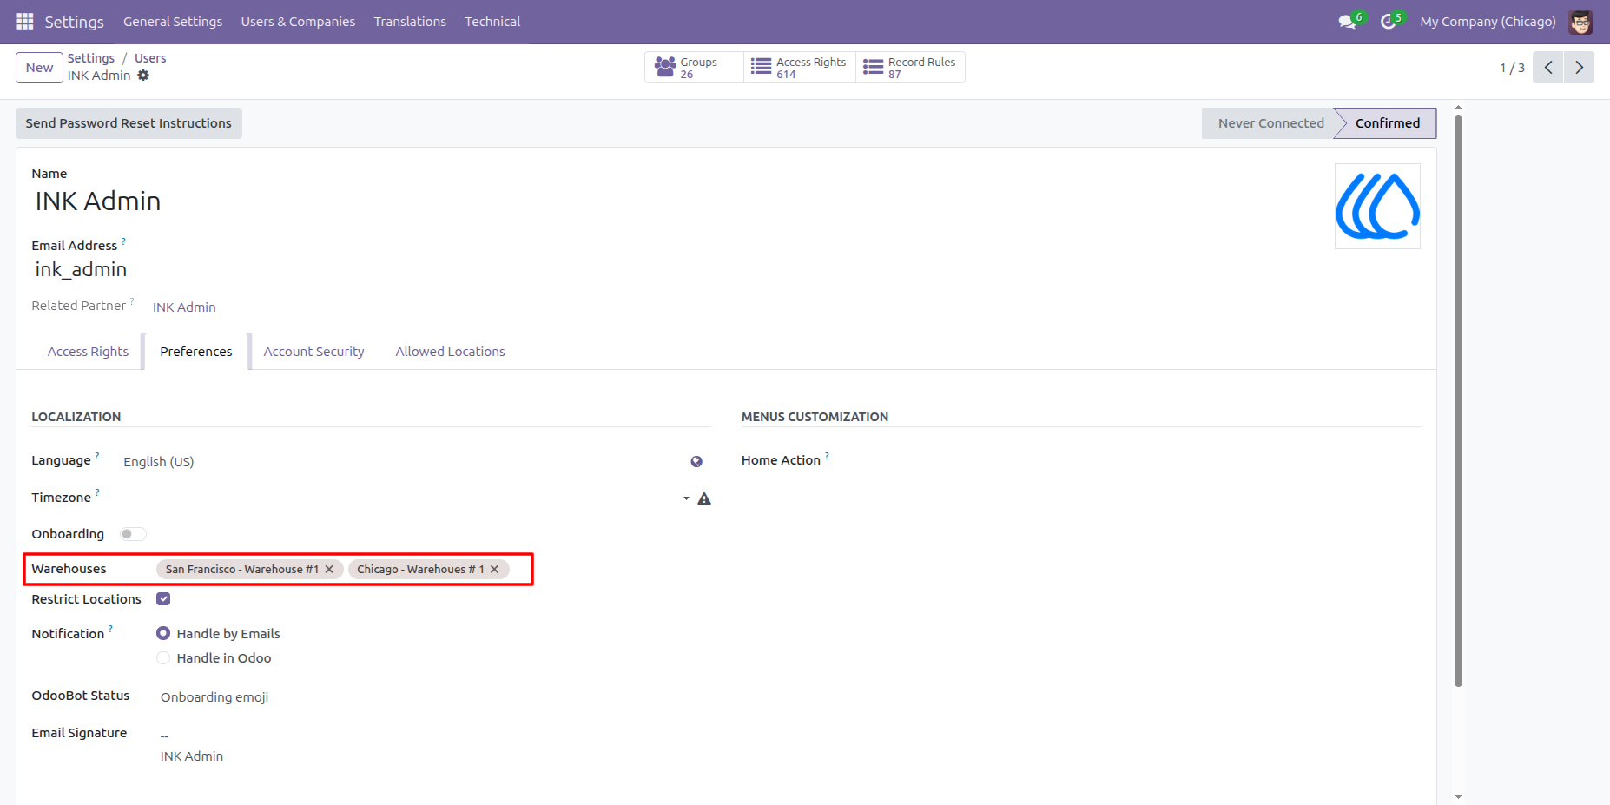Screen dimensions: 1610x805
Task: Go to next record arrow
Action: [x=1579, y=68]
